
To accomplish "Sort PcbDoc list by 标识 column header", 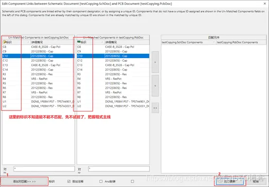I will coord(91,42).
